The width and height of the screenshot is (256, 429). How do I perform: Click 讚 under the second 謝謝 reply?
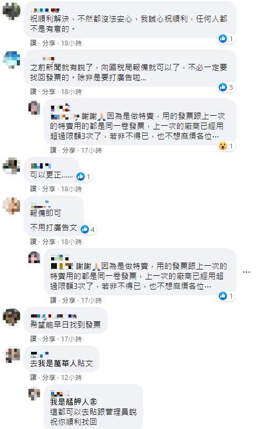pos(54,301)
